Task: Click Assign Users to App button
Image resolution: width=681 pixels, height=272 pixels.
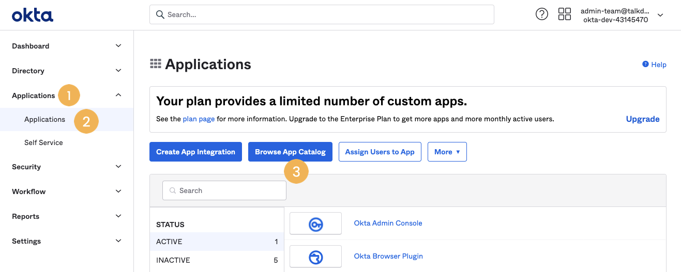Action: pos(380,152)
